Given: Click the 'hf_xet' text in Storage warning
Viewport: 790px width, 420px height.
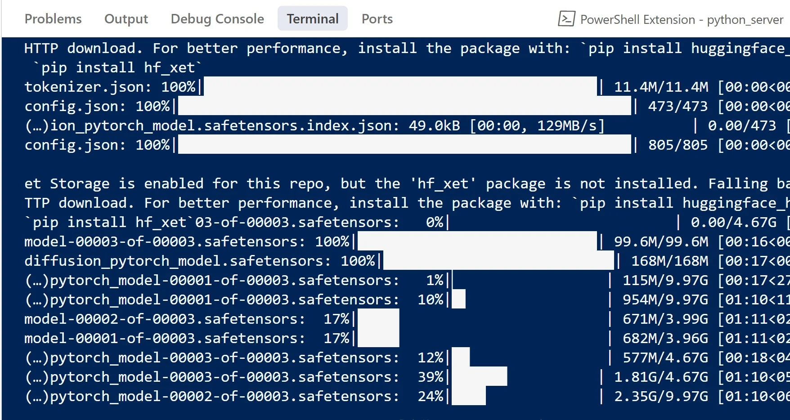Looking at the screenshot, I should tap(443, 183).
